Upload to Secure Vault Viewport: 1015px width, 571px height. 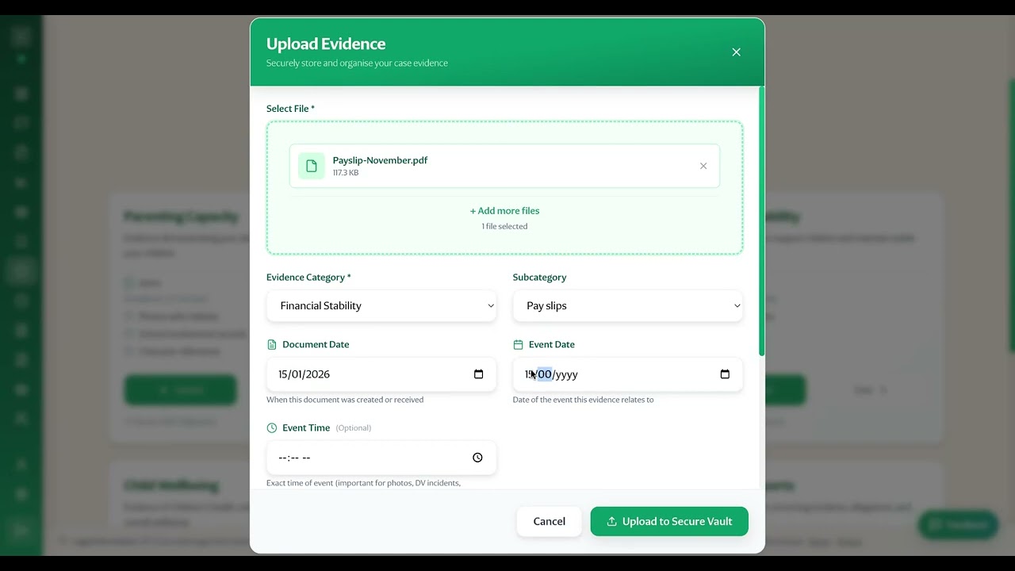coord(669,521)
